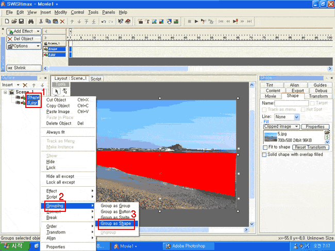Viewport: 335px width, 251px height.
Task: Click the 5.jpg image thumbnail in Fill
Action: click(271, 137)
